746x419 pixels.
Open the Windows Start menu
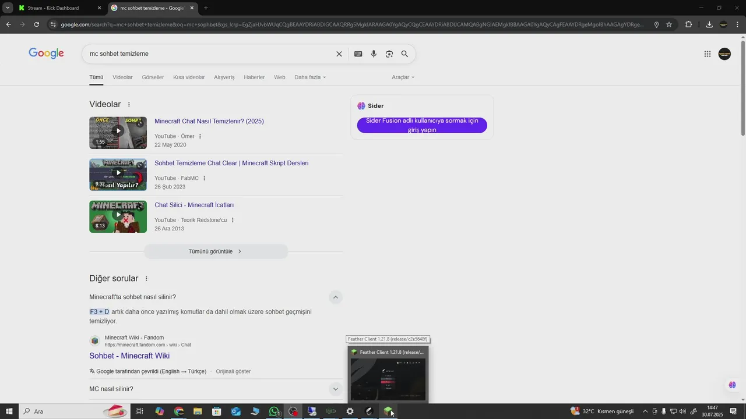click(x=9, y=411)
